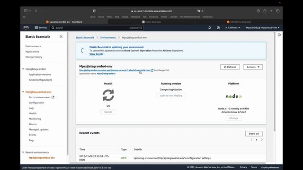
Task: Click Safari privacy shield icon
Action: [94, 11]
